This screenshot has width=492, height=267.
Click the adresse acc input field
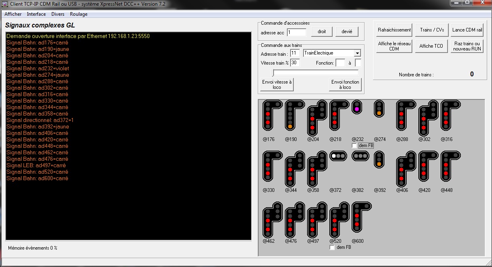(x=296, y=32)
